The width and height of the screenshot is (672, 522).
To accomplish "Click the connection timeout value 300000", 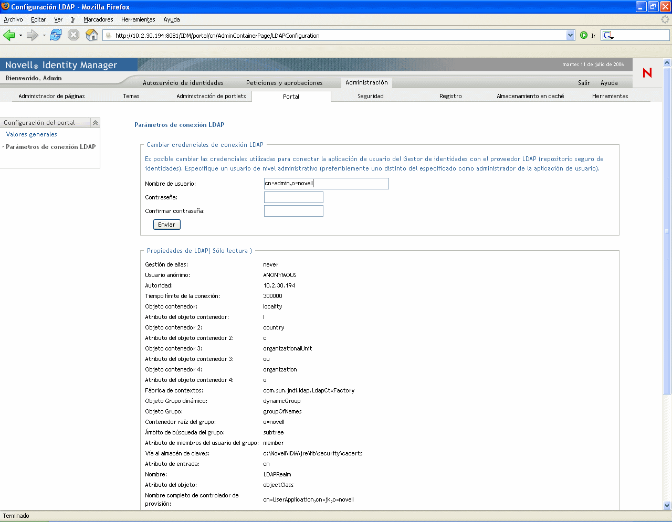I will point(273,296).
